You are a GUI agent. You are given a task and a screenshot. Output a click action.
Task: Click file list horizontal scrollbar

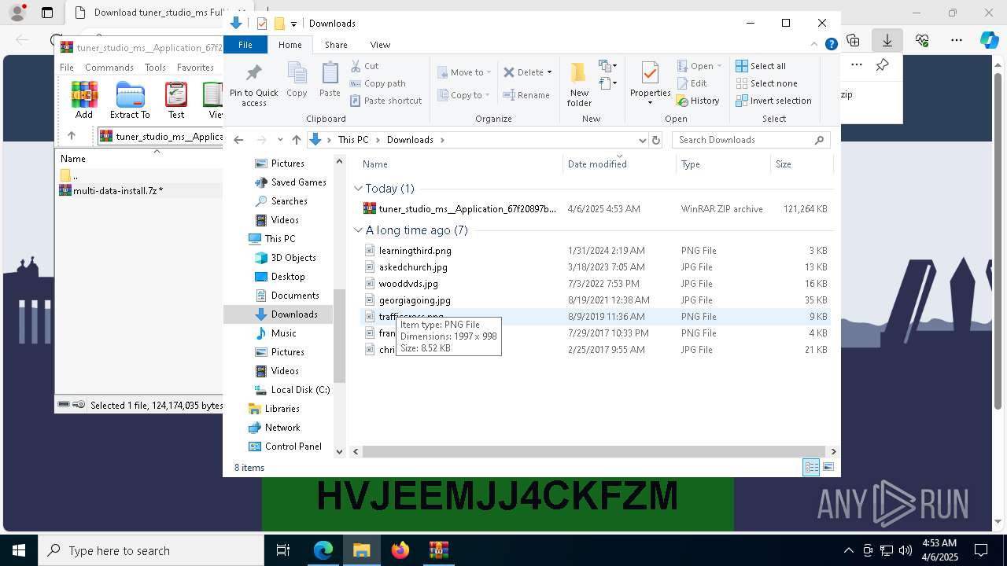click(595, 451)
